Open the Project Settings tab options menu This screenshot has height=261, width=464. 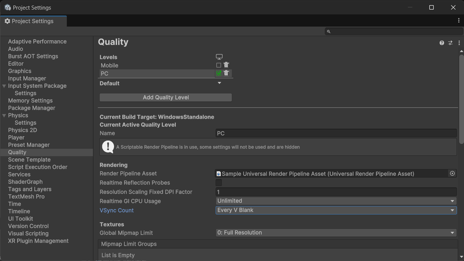(458, 21)
